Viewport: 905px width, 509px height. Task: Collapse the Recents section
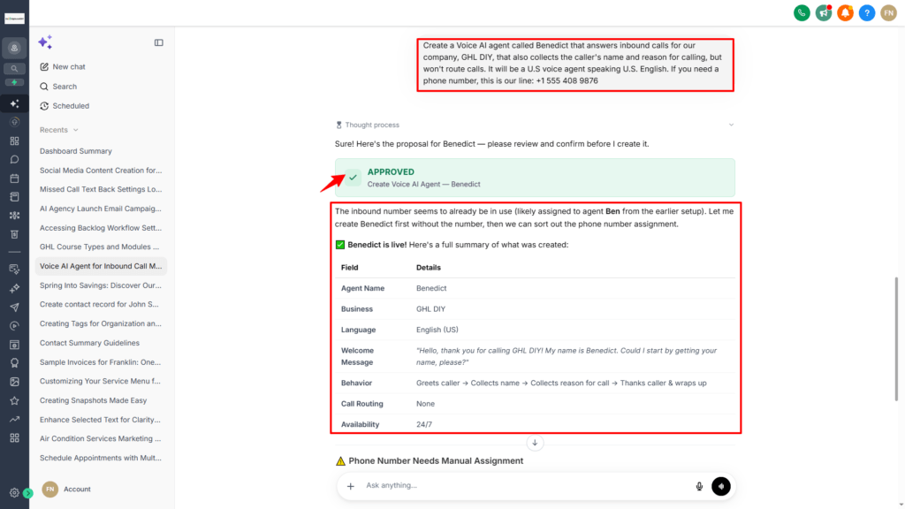point(59,130)
